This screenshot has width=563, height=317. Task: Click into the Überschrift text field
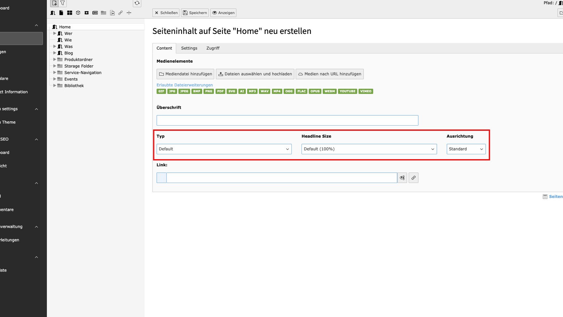tap(287, 120)
